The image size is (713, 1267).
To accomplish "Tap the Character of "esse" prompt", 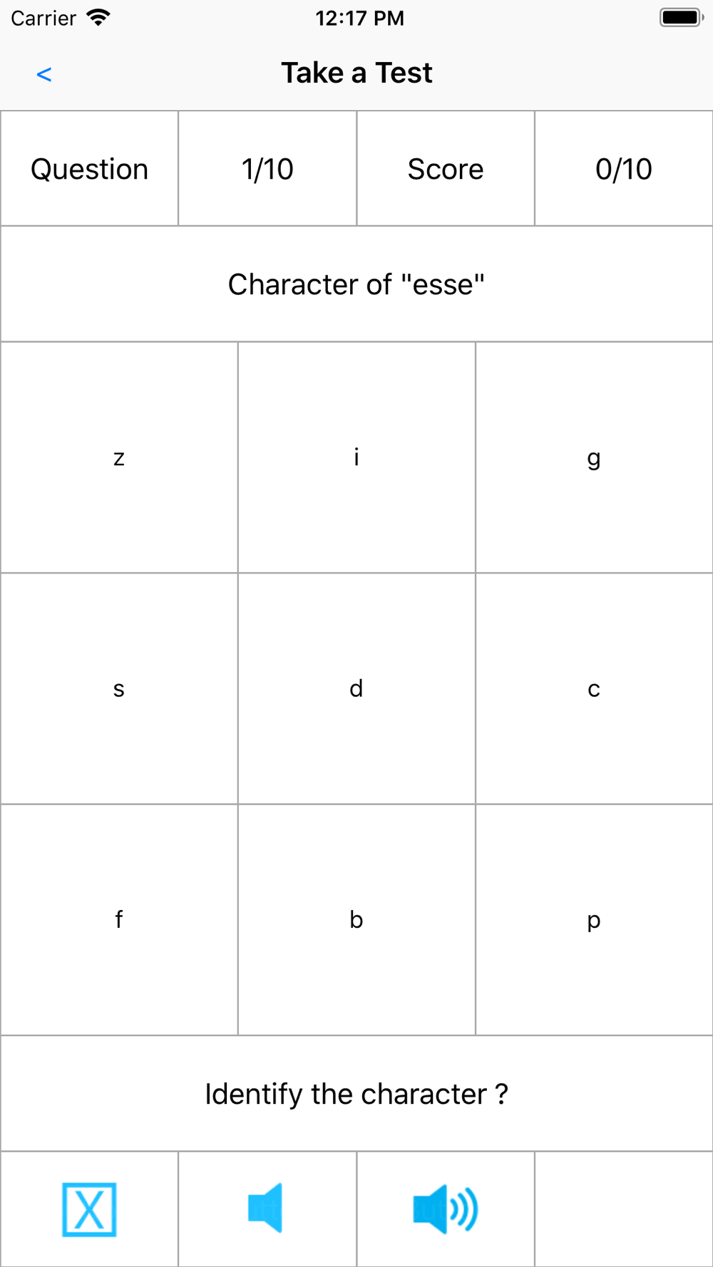I will coord(356,284).
